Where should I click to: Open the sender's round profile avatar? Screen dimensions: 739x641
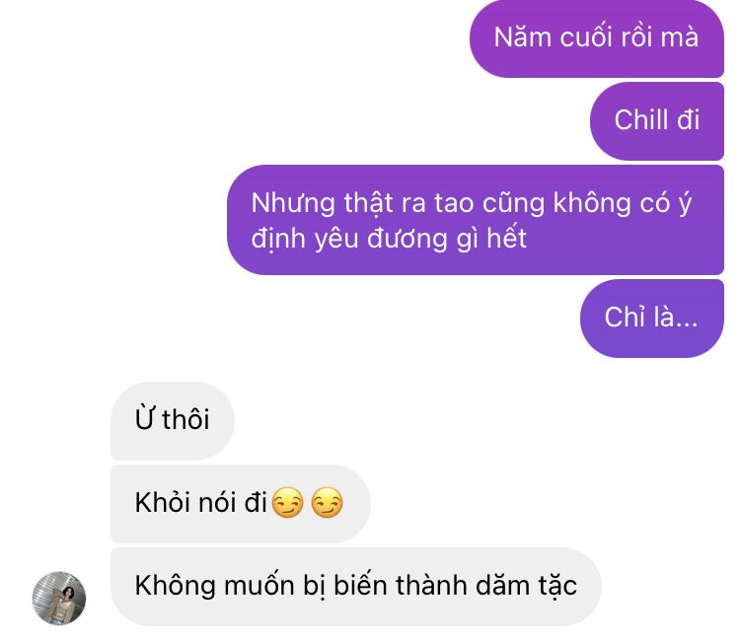point(59,599)
